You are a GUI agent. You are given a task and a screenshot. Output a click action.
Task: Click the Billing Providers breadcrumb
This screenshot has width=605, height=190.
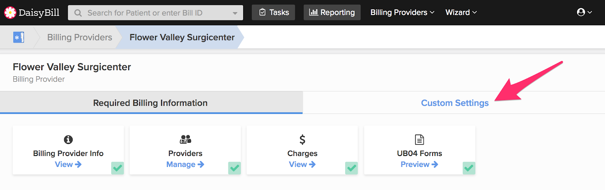click(79, 37)
